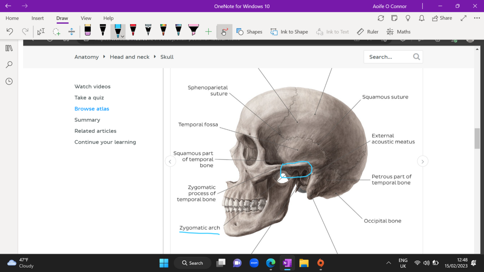Image resolution: width=484 pixels, height=272 pixels.
Task: Select the galaxy ink pen
Action: coord(179,30)
